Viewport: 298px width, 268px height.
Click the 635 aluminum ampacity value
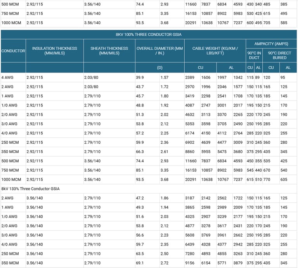285,179
